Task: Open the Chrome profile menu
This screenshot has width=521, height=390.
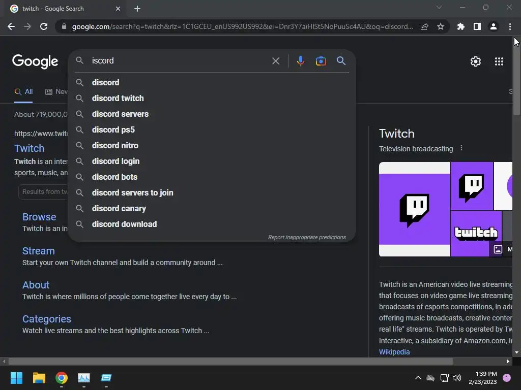Action: 494,26
